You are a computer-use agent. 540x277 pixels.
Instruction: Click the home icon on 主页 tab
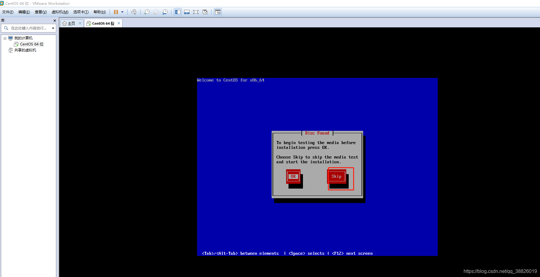coord(64,23)
